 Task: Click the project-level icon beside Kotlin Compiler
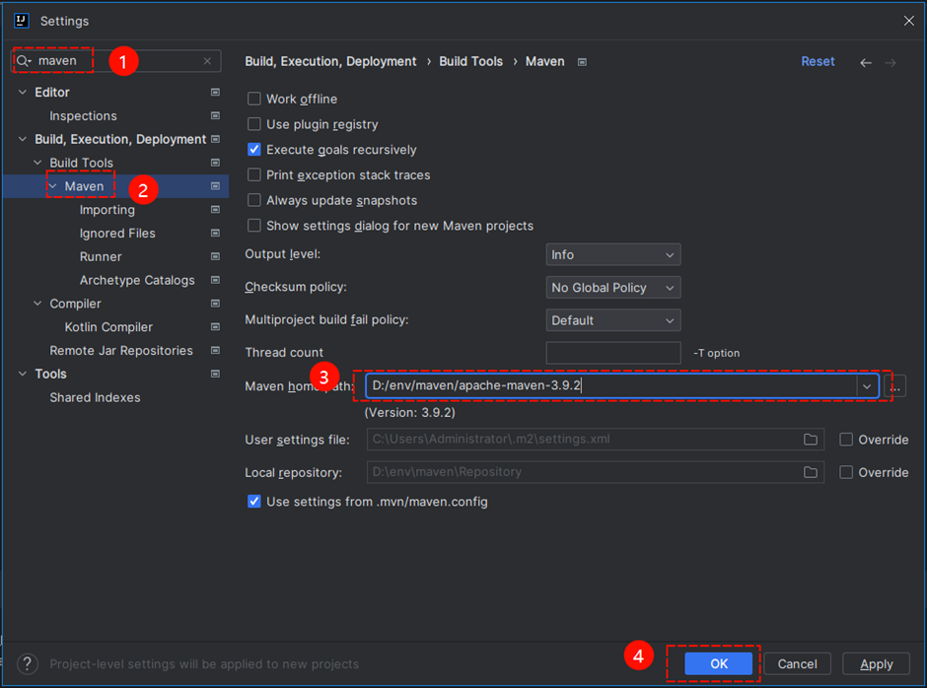coord(215,327)
